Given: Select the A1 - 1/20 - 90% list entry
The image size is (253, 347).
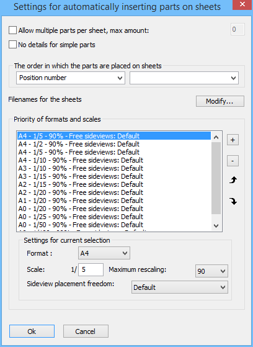Looking at the screenshot, I should coord(114,201).
